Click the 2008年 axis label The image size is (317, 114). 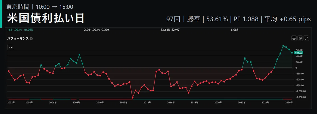click(x=76, y=102)
